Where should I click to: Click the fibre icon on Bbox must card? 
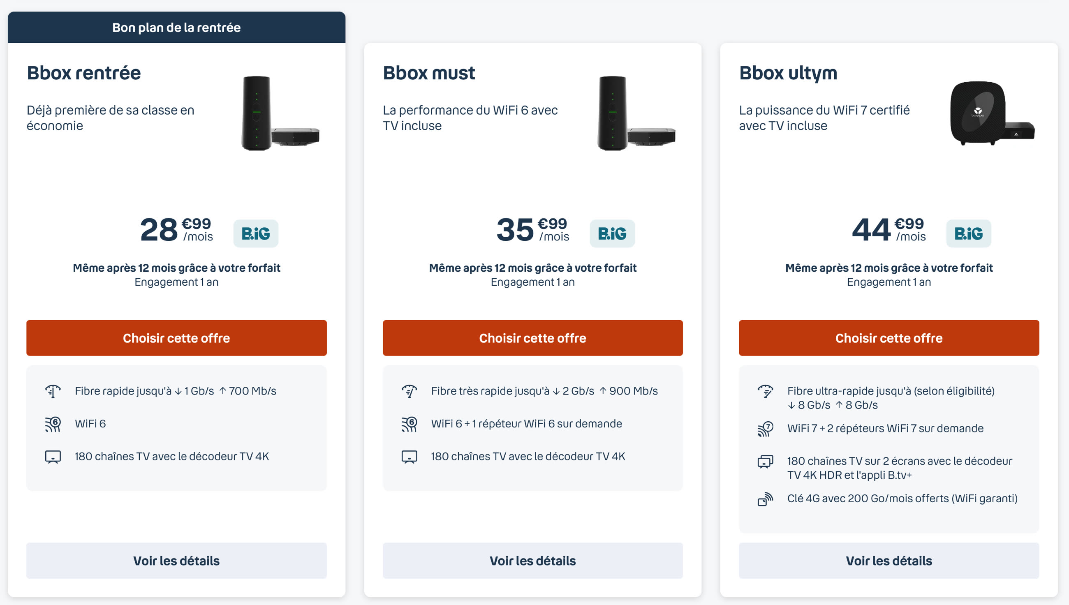pyautogui.click(x=410, y=390)
